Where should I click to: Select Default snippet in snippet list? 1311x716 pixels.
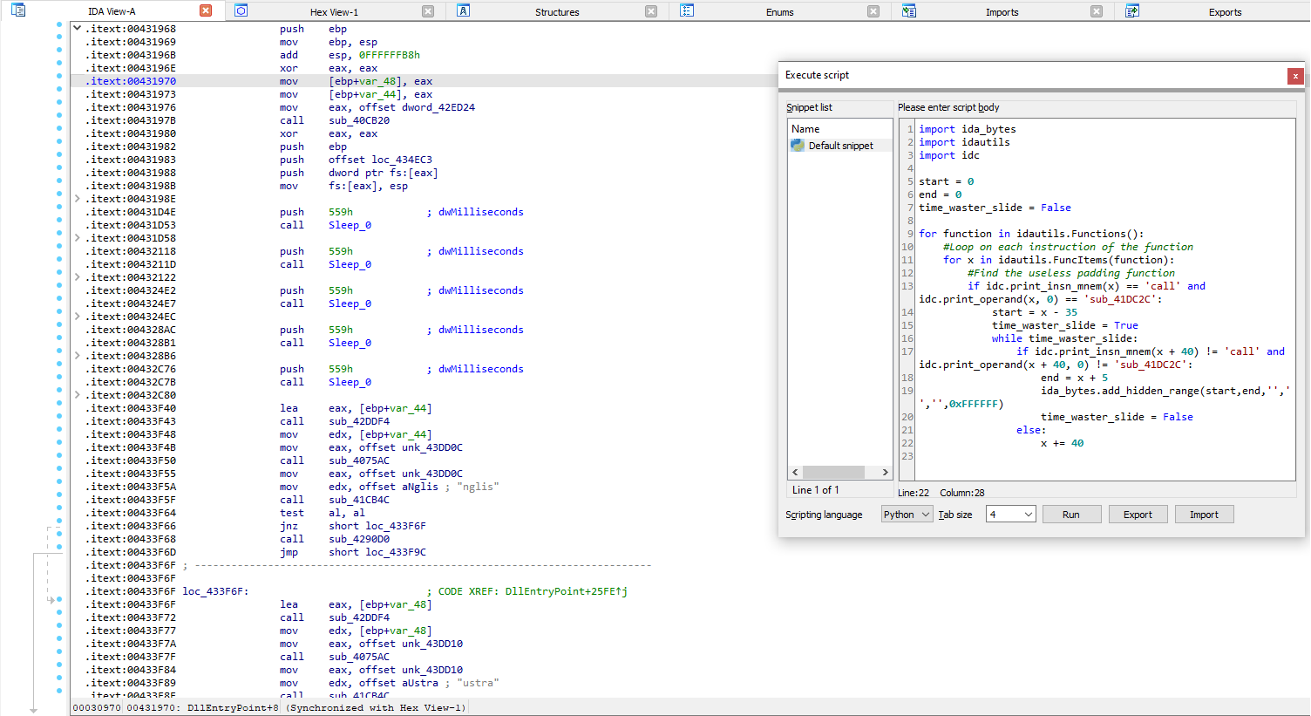(x=840, y=146)
